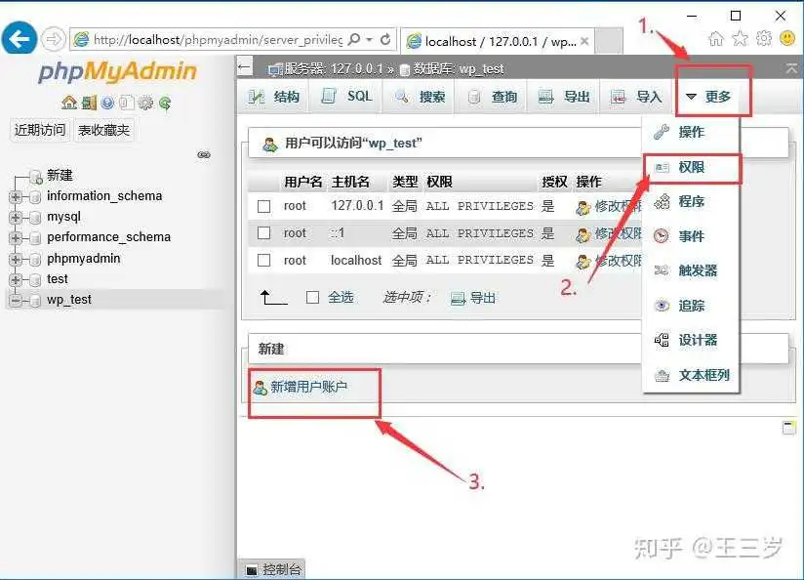This screenshot has height=580, width=804.
Task: Expand the mysql database node
Action: click(x=15, y=217)
